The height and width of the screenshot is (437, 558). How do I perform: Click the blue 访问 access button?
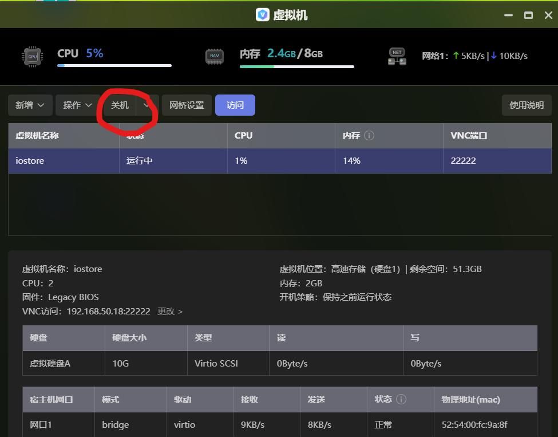coord(235,105)
